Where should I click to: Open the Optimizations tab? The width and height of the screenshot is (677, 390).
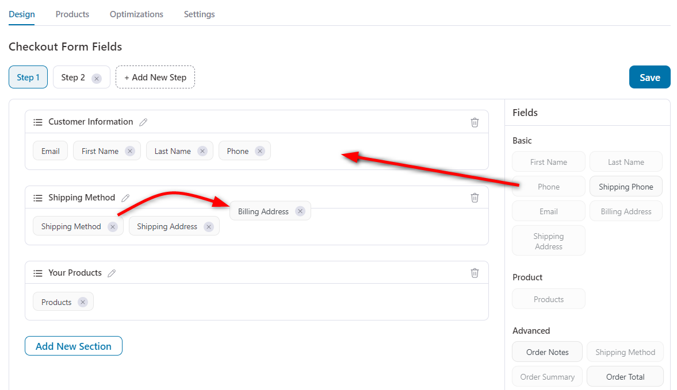click(136, 14)
